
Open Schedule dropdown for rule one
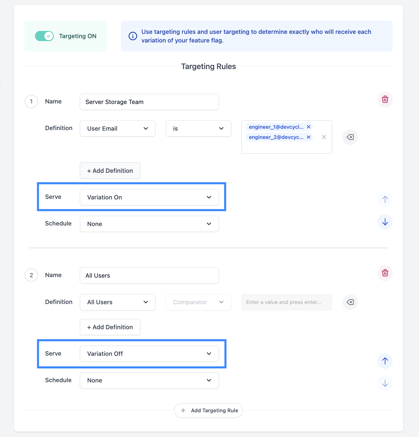149,224
